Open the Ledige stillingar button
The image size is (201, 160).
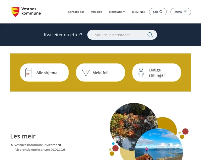pos(156,72)
